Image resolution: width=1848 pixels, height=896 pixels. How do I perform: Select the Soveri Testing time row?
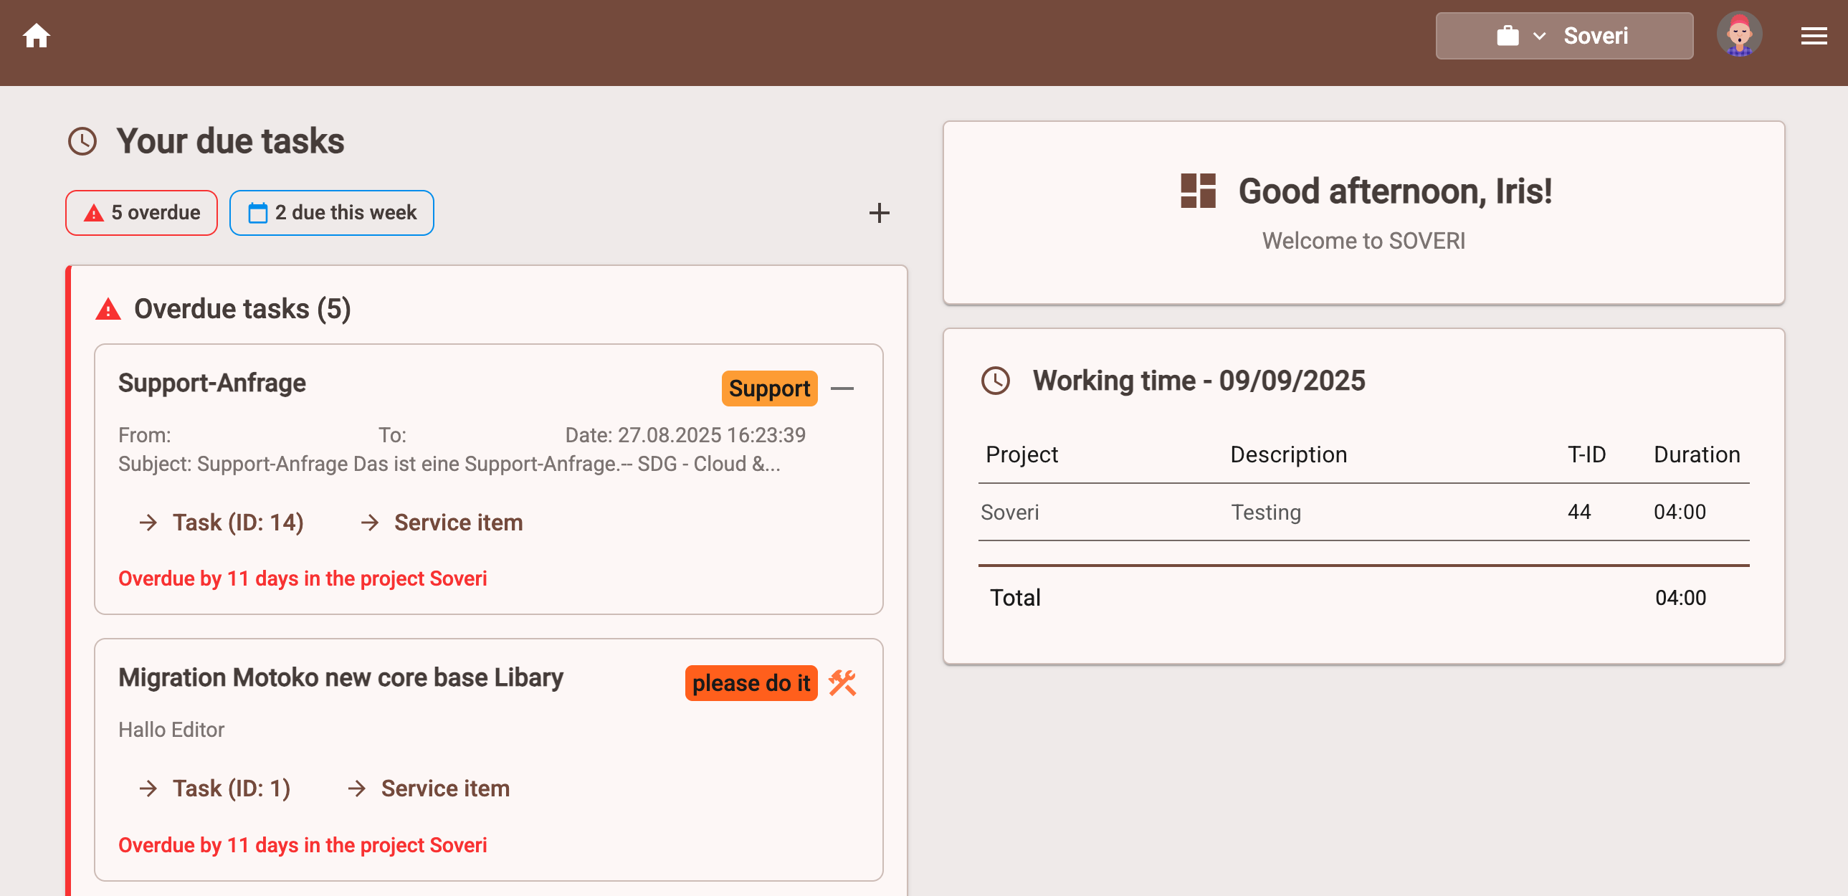tap(1362, 513)
